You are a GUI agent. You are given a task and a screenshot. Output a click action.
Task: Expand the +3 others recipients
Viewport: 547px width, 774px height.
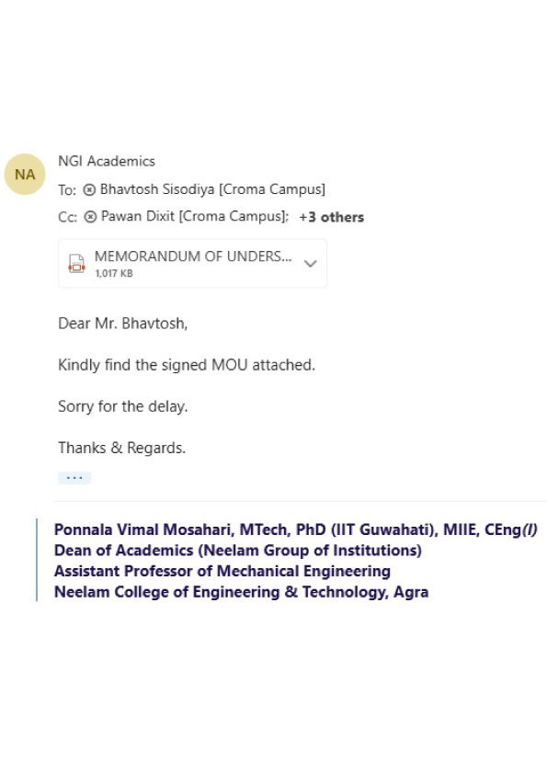331,217
